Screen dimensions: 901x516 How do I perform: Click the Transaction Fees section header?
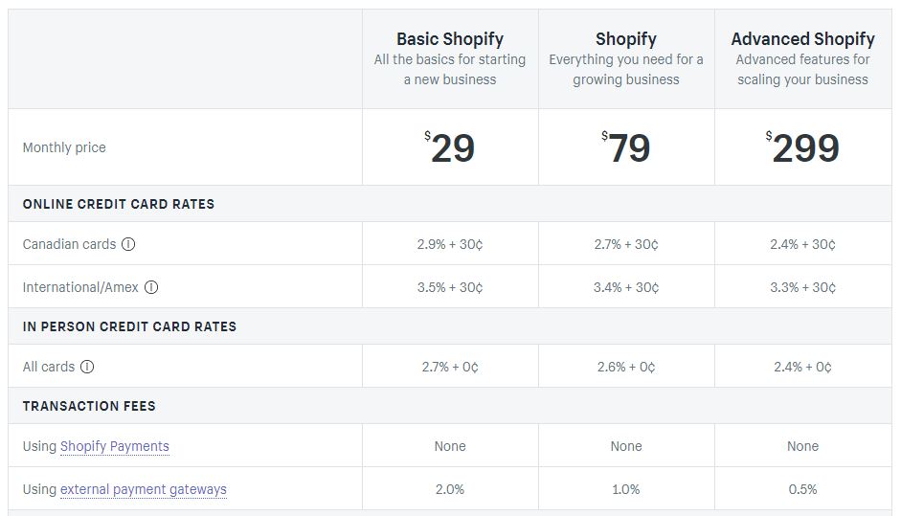coord(89,406)
